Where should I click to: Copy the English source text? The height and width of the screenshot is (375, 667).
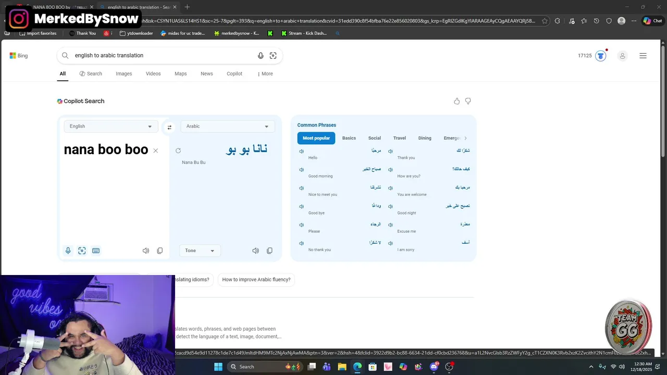(160, 251)
